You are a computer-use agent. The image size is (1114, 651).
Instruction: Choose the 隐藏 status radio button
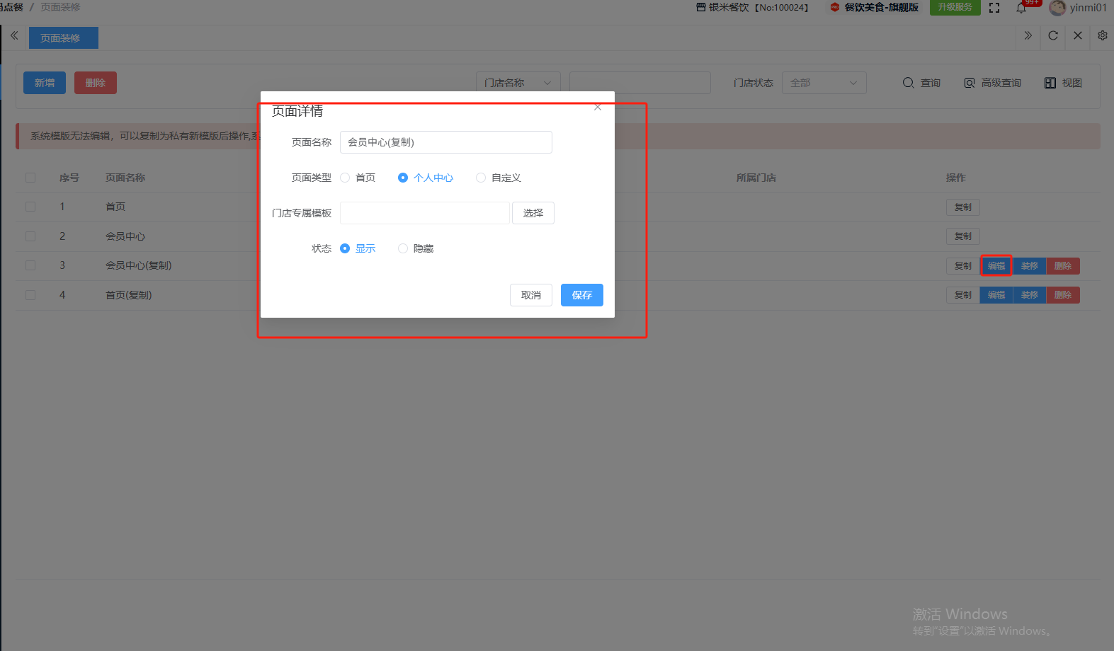tap(403, 248)
